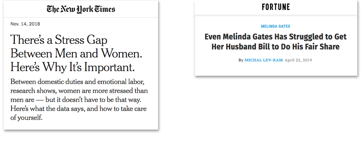Open "Even Melinda Gates Has Struggled" headline line
The height and width of the screenshot is (149, 361).
coord(275,37)
